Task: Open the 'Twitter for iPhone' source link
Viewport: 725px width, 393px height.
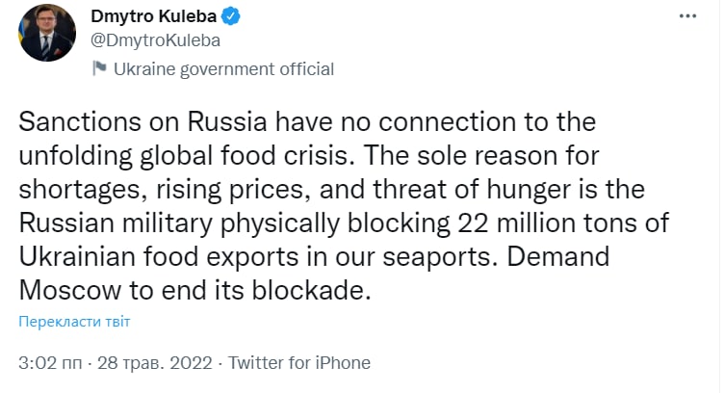Action: tap(298, 363)
